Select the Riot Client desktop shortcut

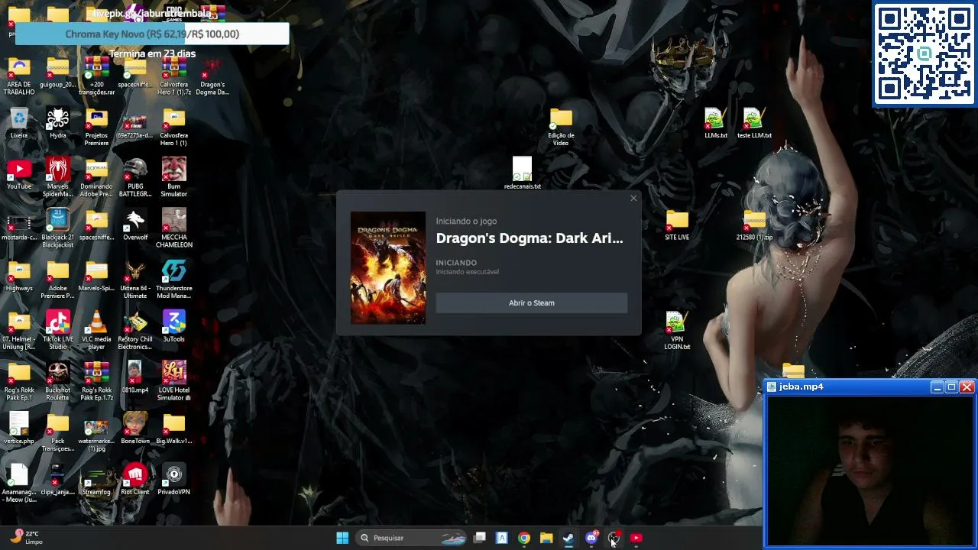(135, 480)
